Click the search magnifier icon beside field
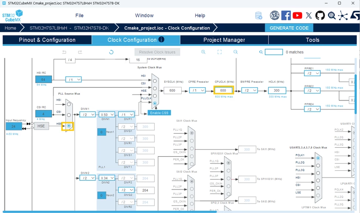 [261, 52]
